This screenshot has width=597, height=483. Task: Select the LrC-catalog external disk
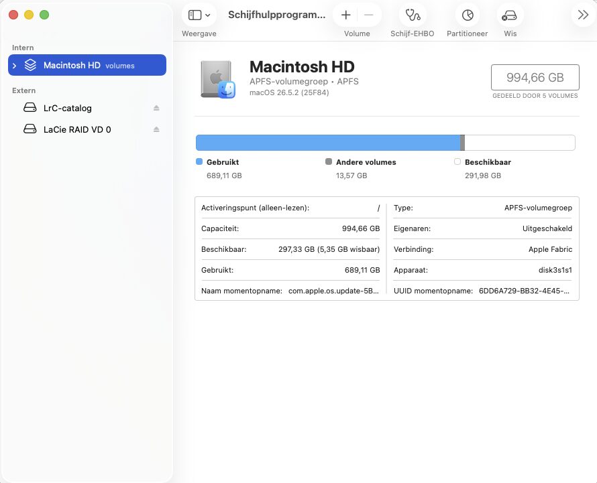tap(87, 108)
